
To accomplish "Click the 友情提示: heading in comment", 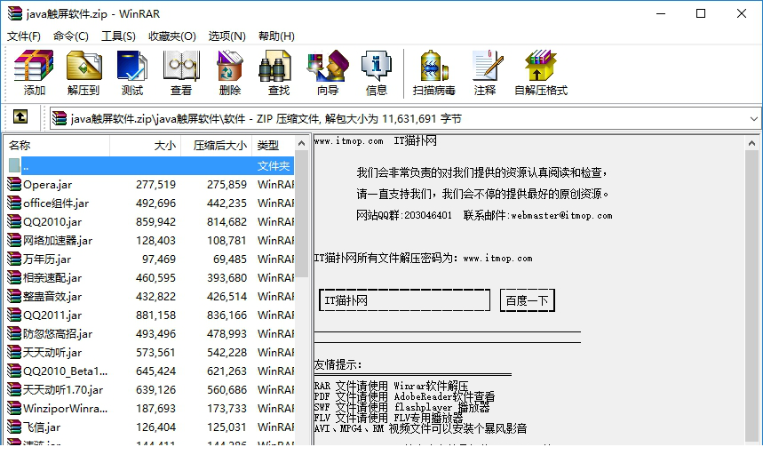I will pyautogui.click(x=338, y=364).
